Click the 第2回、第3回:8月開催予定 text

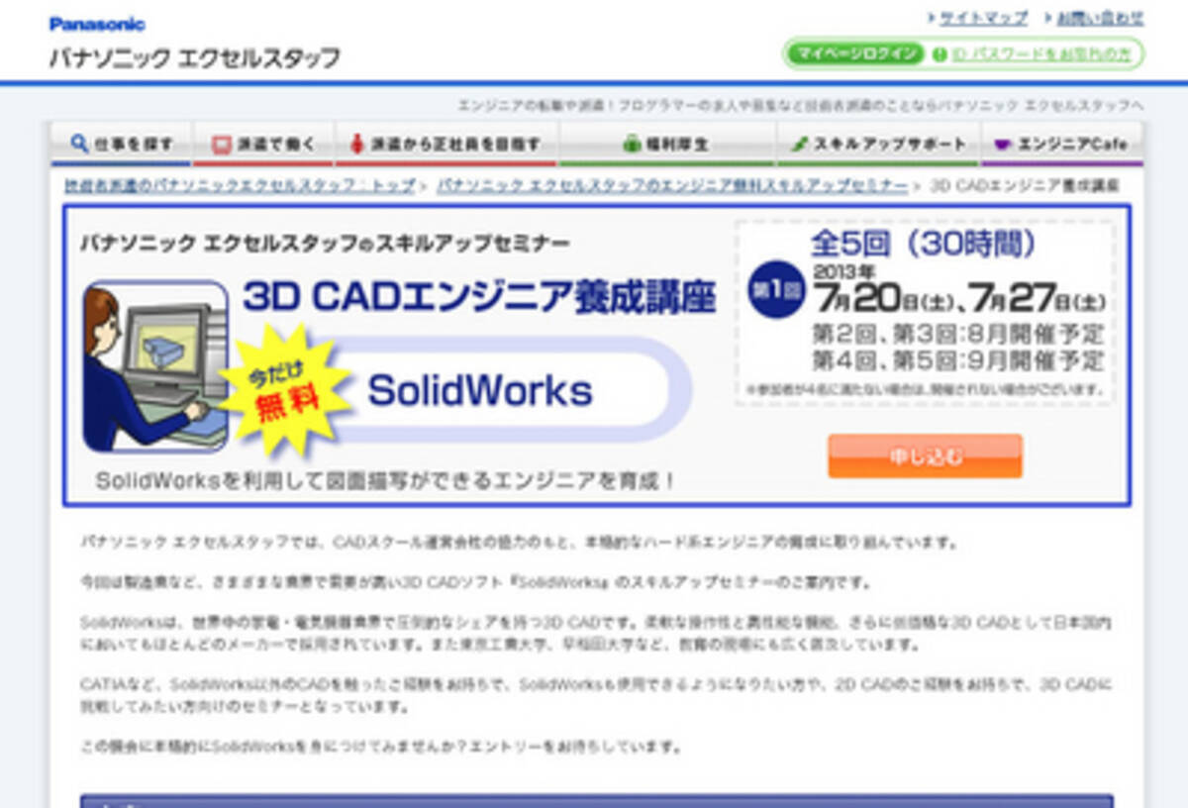(x=958, y=333)
